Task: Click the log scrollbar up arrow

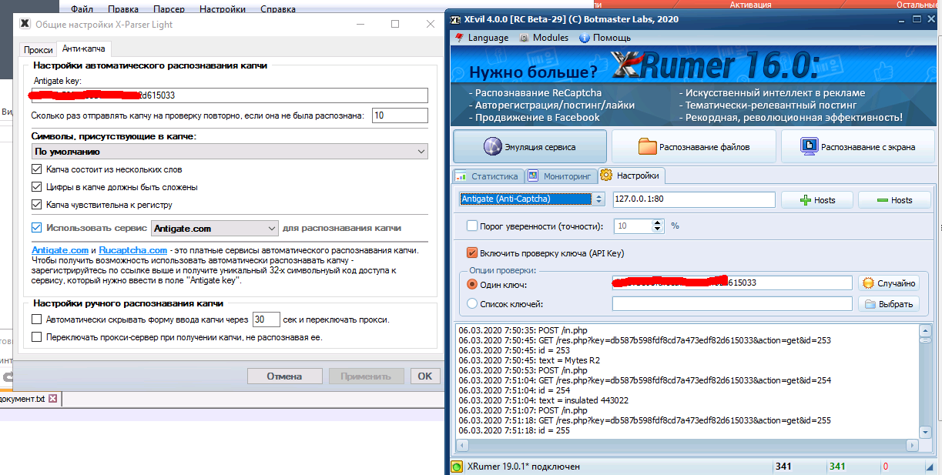Action: (x=925, y=331)
